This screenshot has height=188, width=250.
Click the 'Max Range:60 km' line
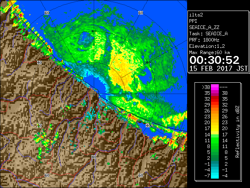point(209,52)
